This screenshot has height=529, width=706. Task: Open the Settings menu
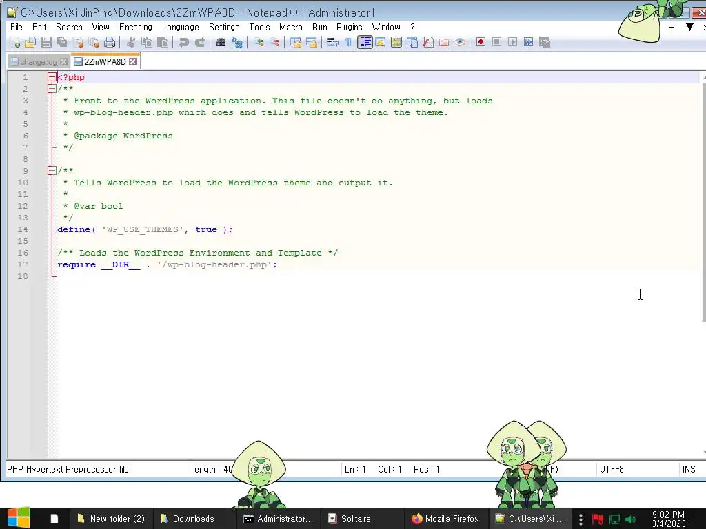click(224, 27)
